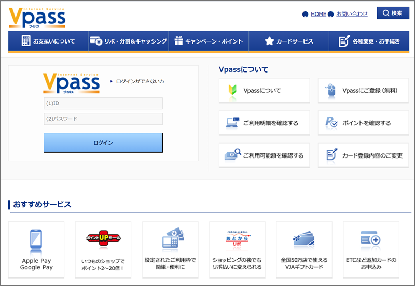
Task: Open ご利用明細を確認する tile
Action: pos(264,123)
